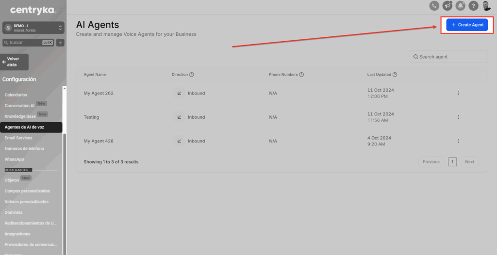Click the help question mark icon

pyautogui.click(x=473, y=6)
